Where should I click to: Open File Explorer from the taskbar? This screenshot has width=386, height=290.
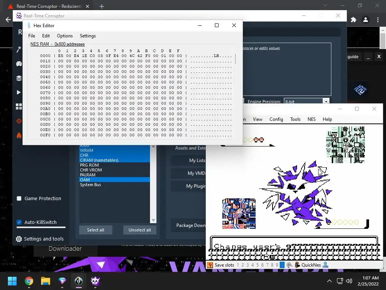(x=46, y=281)
